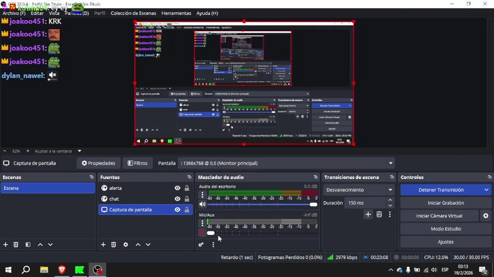Open Filtros for the selected source

coord(138,163)
